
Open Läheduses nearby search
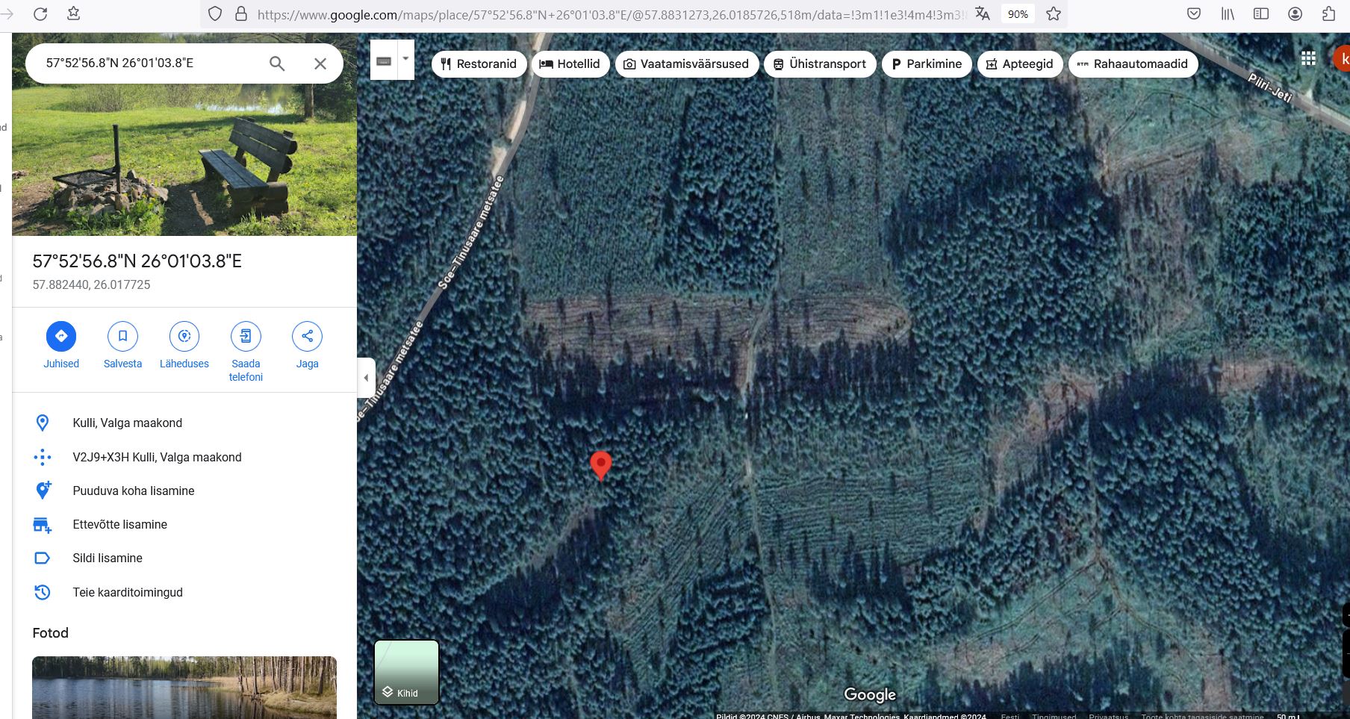coord(184,336)
